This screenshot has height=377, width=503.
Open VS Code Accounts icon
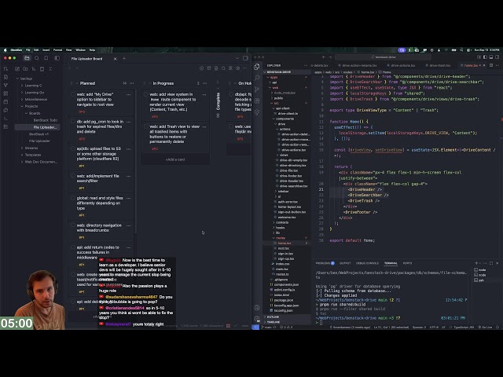pyautogui.click(x=257, y=308)
